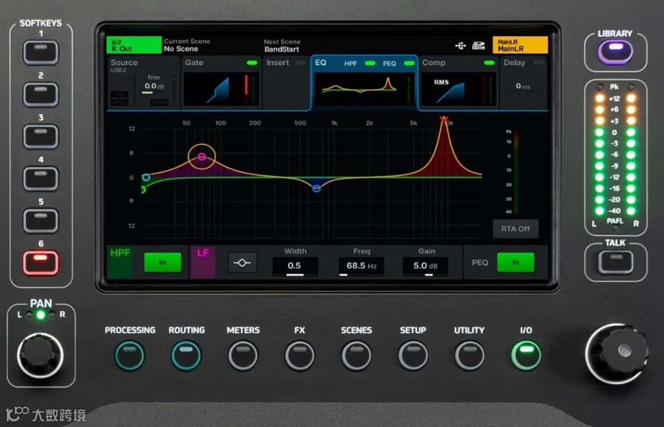This screenshot has width=664, height=427.
Task: Click the Next Scene 'BandStart' text
Action: pos(282,50)
